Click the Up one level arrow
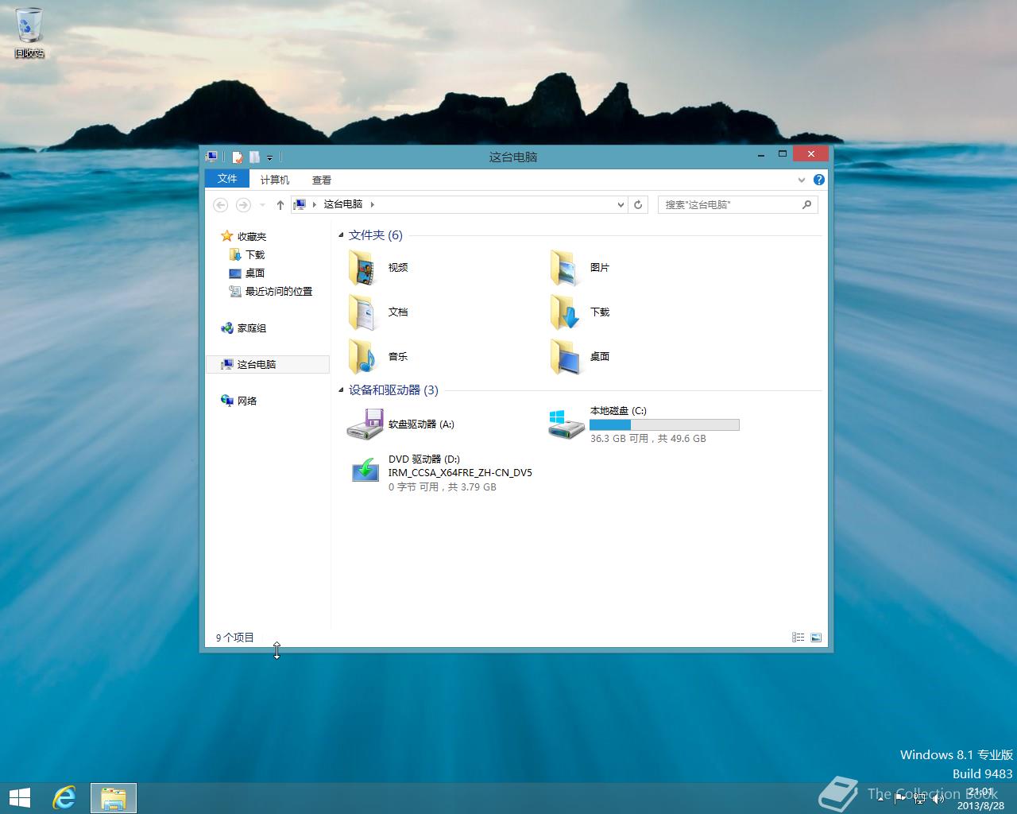The height and width of the screenshot is (814, 1017). pyautogui.click(x=280, y=205)
